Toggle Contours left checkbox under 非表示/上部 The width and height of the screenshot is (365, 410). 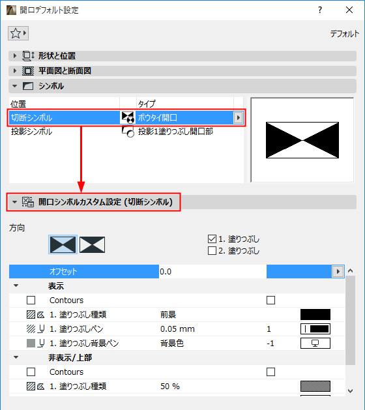[x=31, y=372]
